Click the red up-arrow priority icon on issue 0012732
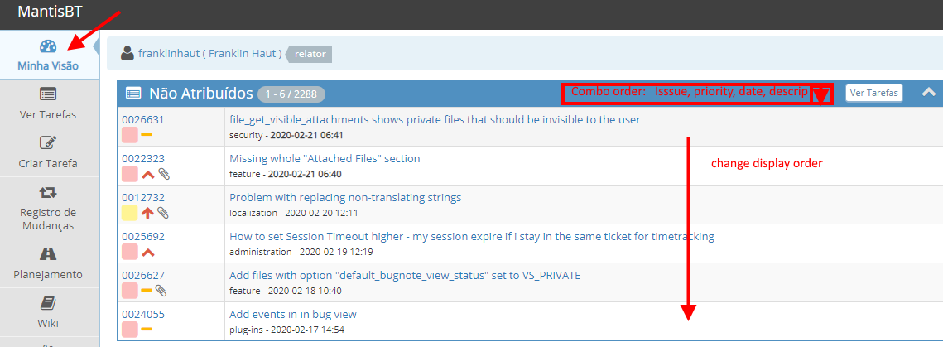The width and height of the screenshot is (943, 347). (148, 213)
